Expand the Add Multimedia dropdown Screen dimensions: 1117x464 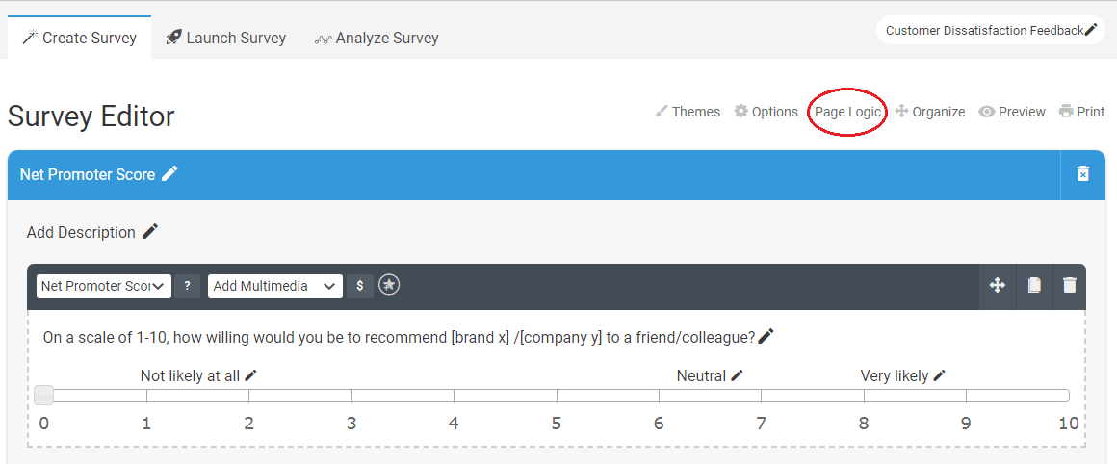(274, 286)
